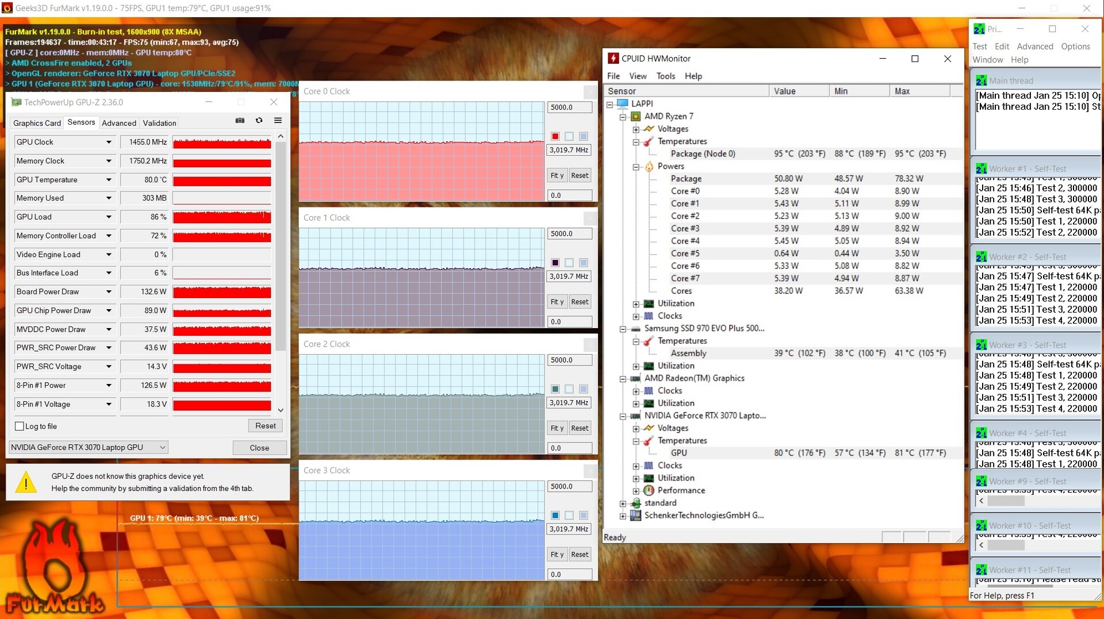Open the Advanced menu in Prime95
Viewport: 1104px width, 619px height.
tap(1035, 47)
